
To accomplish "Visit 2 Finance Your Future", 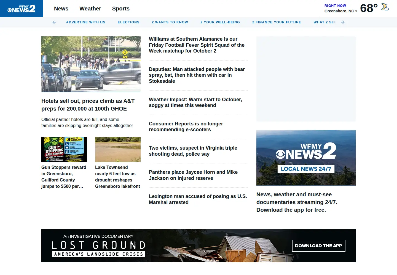I will (277, 22).
